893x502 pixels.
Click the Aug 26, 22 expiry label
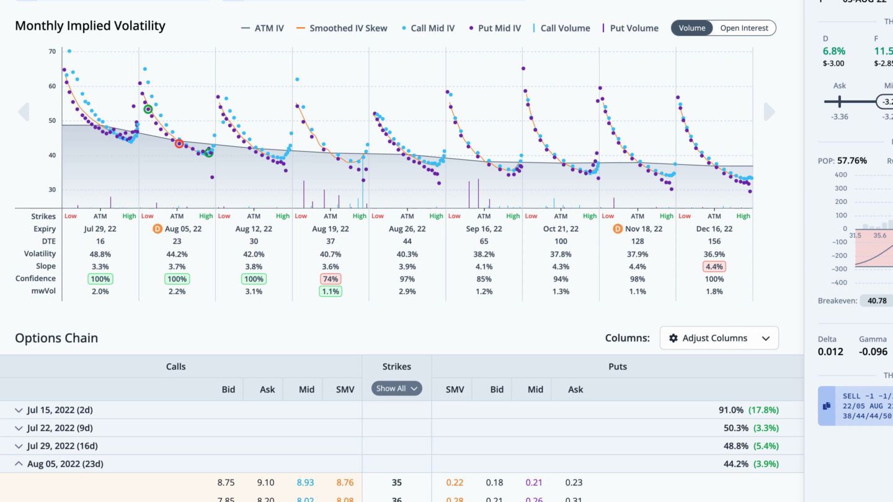point(407,229)
